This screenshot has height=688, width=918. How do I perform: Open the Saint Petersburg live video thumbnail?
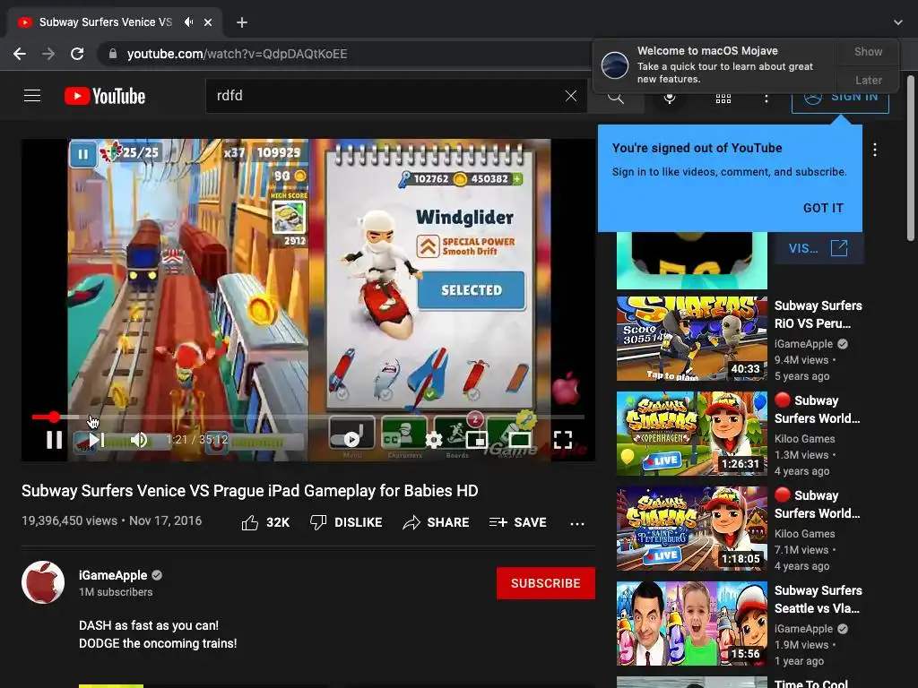[x=691, y=529]
